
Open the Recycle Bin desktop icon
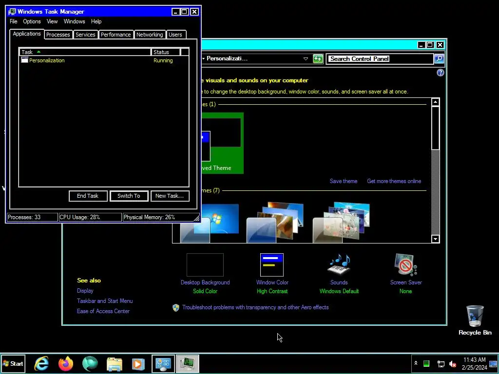pos(475,320)
